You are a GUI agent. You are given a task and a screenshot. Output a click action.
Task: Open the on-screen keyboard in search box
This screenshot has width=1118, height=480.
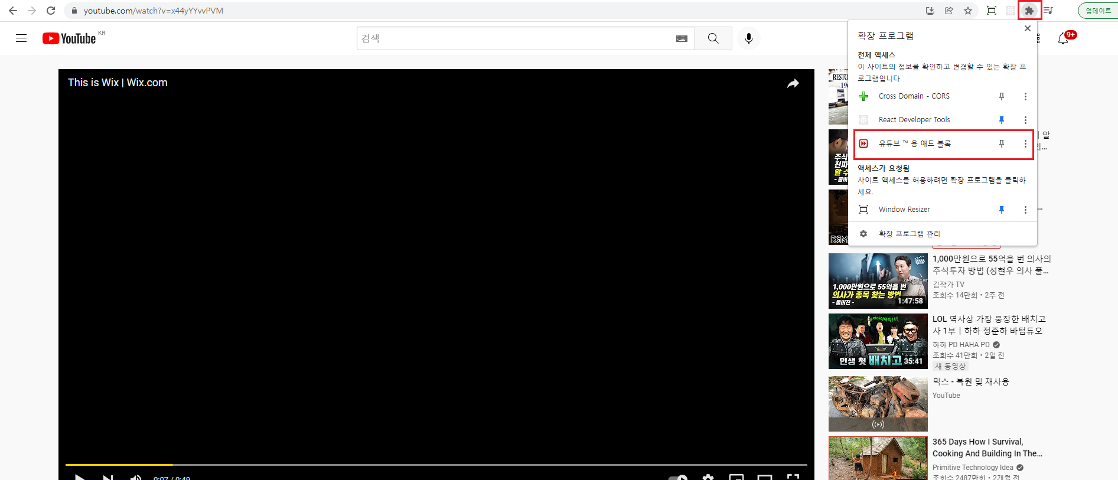click(682, 38)
